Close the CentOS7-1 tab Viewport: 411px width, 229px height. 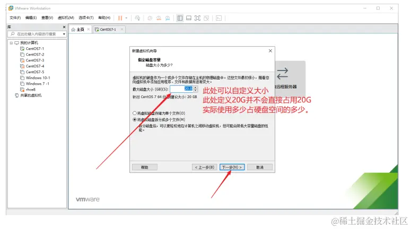pos(122,29)
